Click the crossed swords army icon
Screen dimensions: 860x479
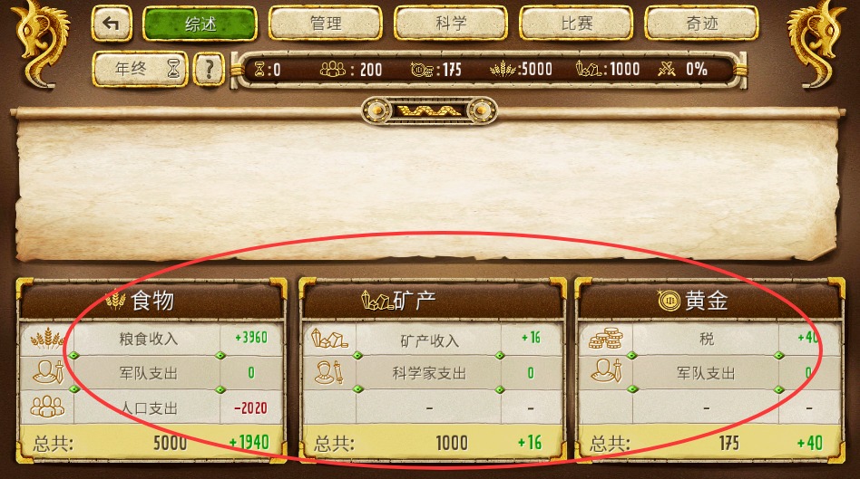click(667, 69)
